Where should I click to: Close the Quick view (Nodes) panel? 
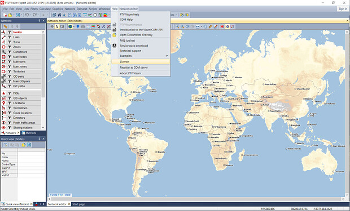tap(43, 138)
